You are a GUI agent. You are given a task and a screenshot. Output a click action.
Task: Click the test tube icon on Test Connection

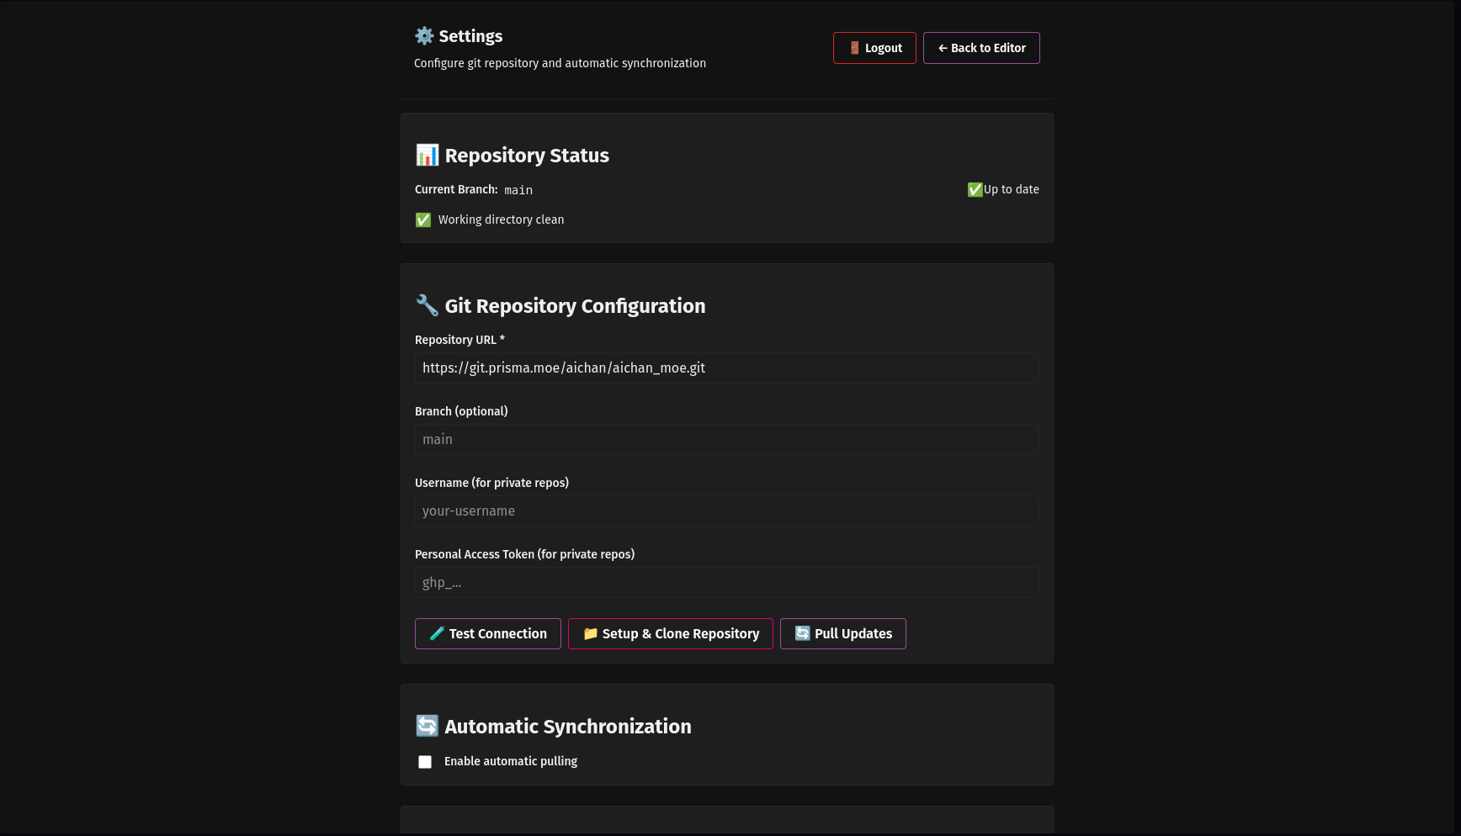click(437, 634)
